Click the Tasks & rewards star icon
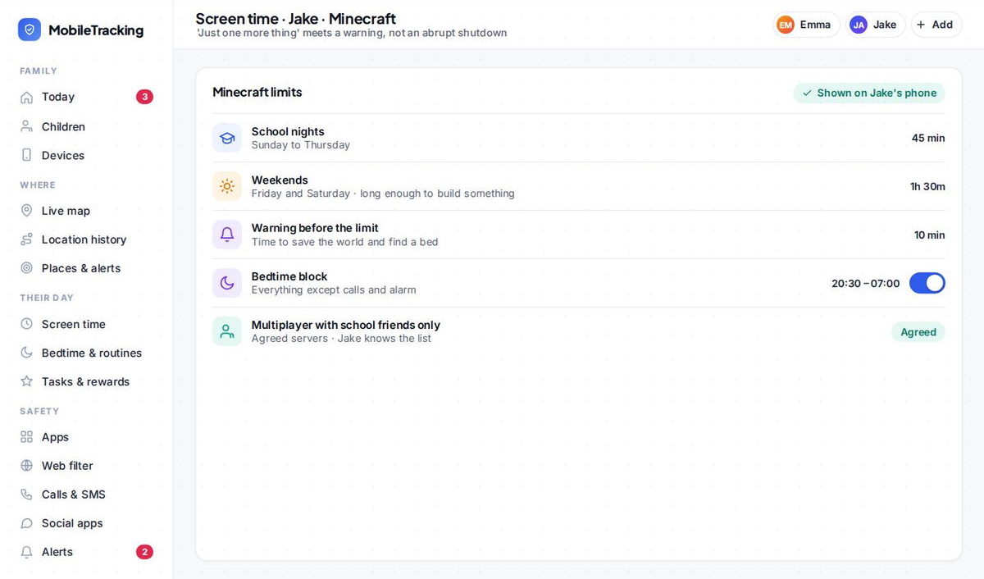Image resolution: width=984 pixels, height=579 pixels. 27,381
